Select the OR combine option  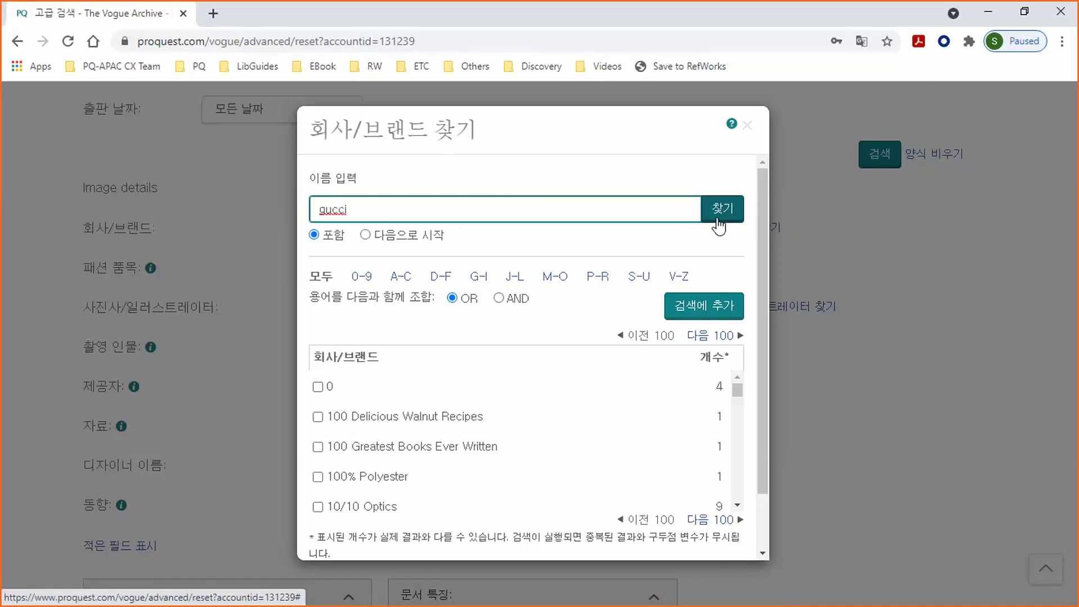[452, 298]
